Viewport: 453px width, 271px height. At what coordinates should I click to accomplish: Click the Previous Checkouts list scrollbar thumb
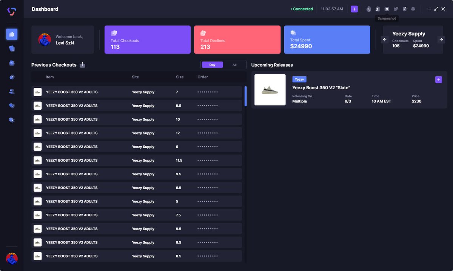tap(246, 96)
